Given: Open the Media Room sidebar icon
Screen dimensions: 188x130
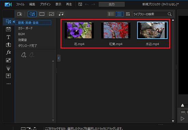Looking at the screenshot, I should 9,21.
